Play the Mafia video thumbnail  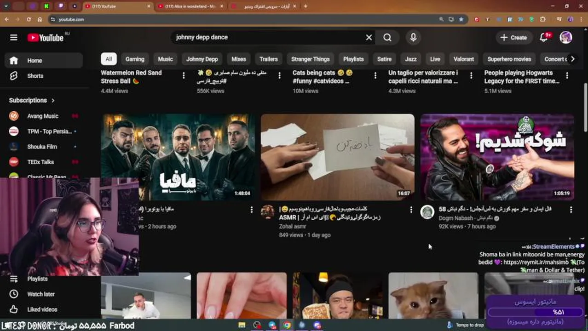coord(178,157)
